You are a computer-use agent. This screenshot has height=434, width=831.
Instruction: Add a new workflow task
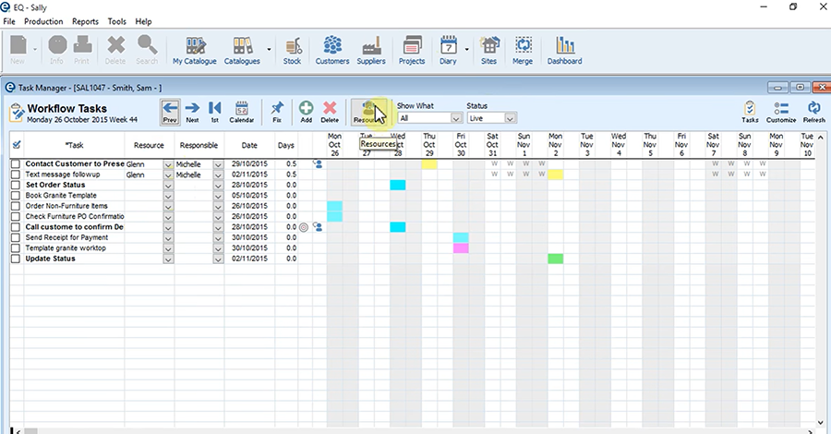point(306,112)
